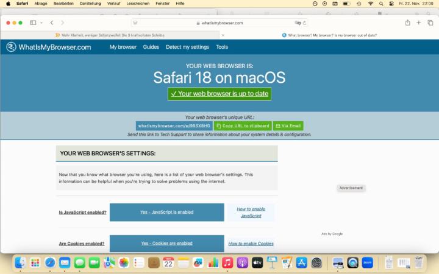Switch to the 'What browser?' tab
The height and width of the screenshot is (274, 439).
click(x=329, y=35)
